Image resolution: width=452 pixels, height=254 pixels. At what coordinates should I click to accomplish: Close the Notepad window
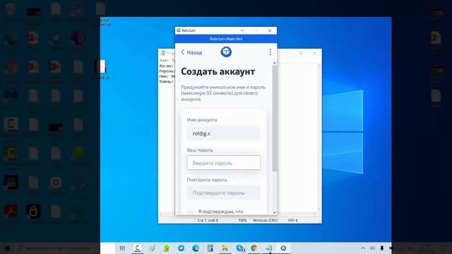[315, 53]
